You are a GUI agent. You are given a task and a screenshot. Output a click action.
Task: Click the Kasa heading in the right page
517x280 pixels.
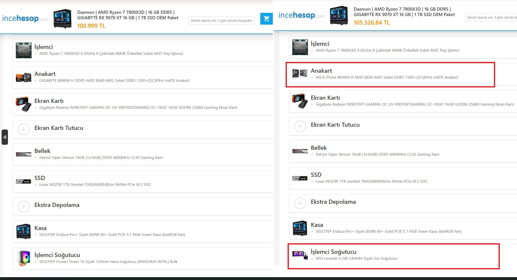click(317, 225)
